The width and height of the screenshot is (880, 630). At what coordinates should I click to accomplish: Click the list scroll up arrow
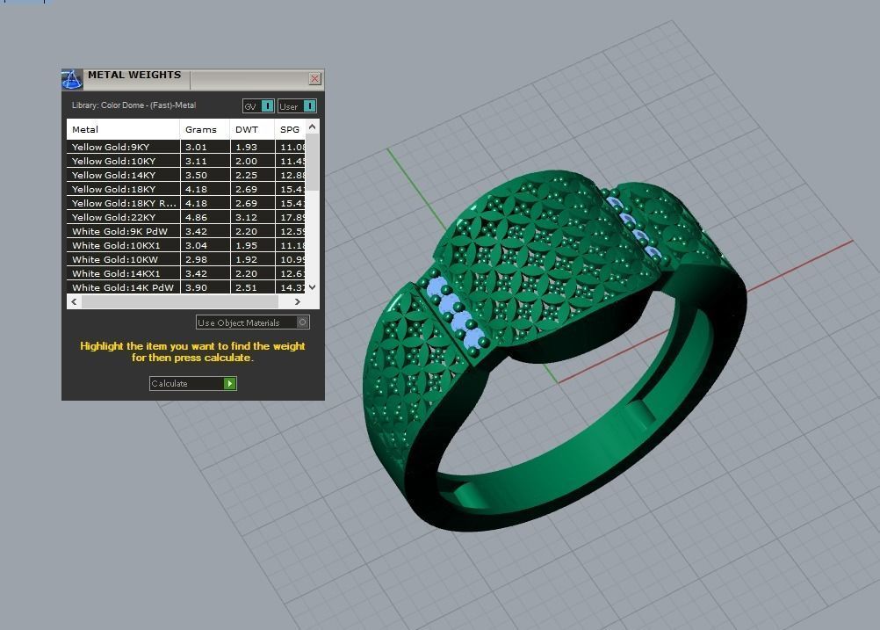pyautogui.click(x=313, y=127)
